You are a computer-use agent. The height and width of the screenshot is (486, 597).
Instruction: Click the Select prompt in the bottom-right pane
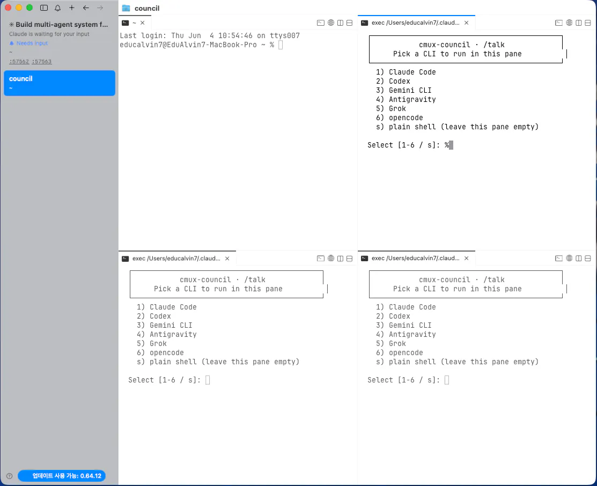point(408,380)
